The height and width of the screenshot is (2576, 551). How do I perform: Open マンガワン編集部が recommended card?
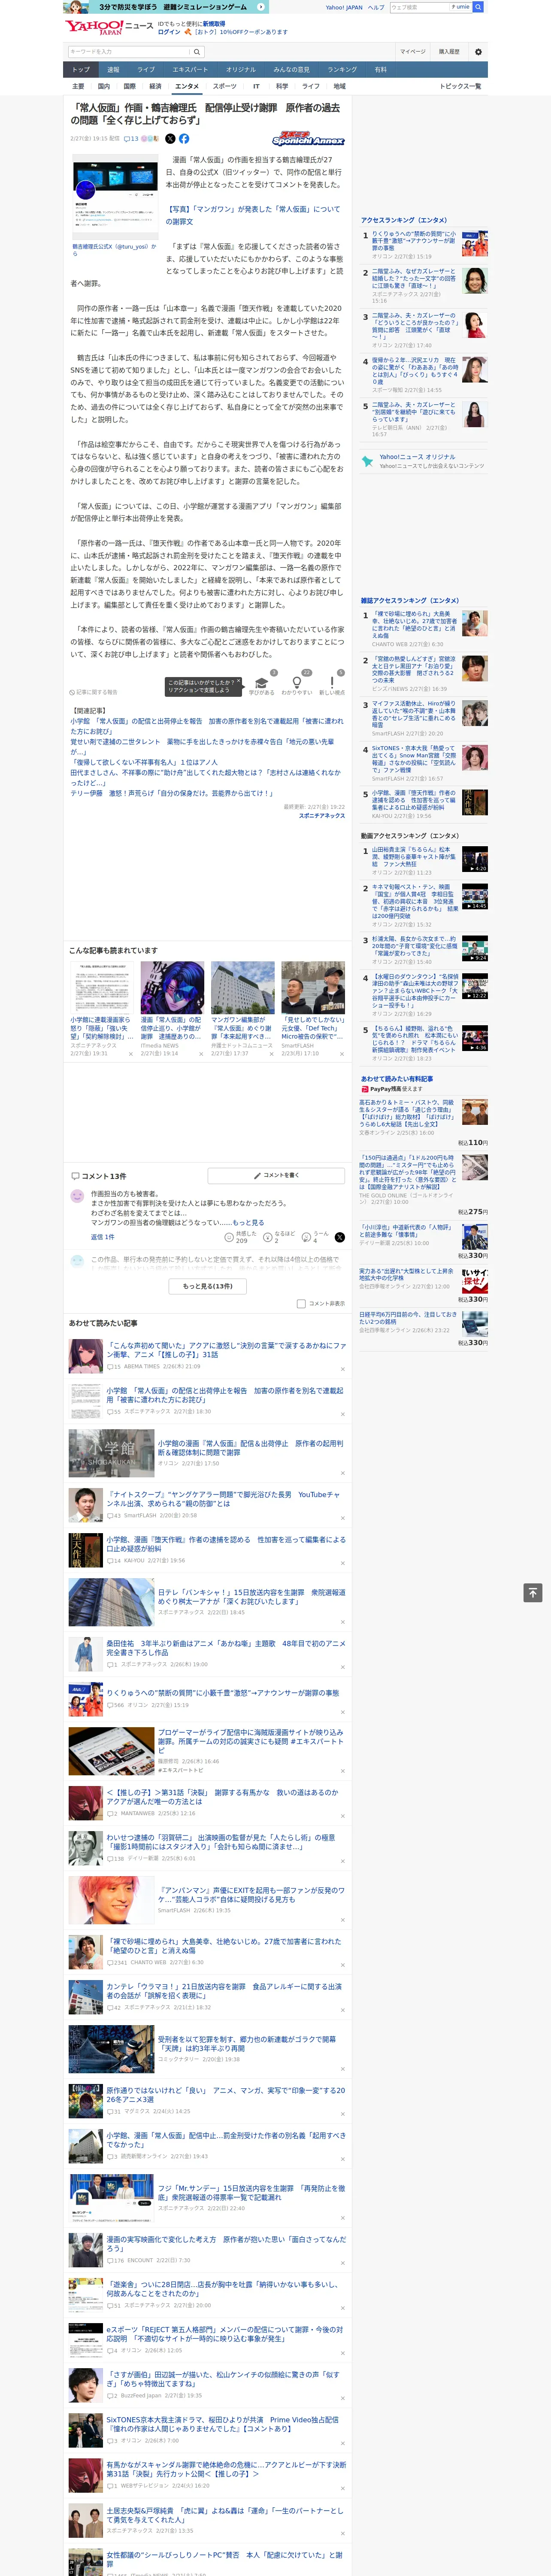click(242, 1008)
